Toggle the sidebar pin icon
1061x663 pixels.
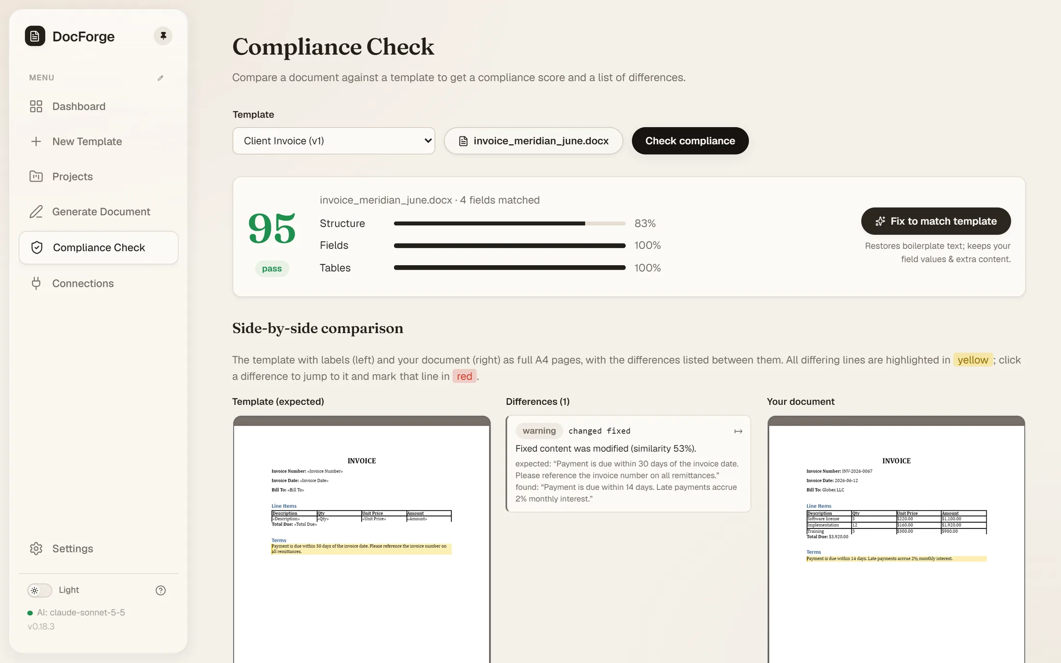pos(163,36)
